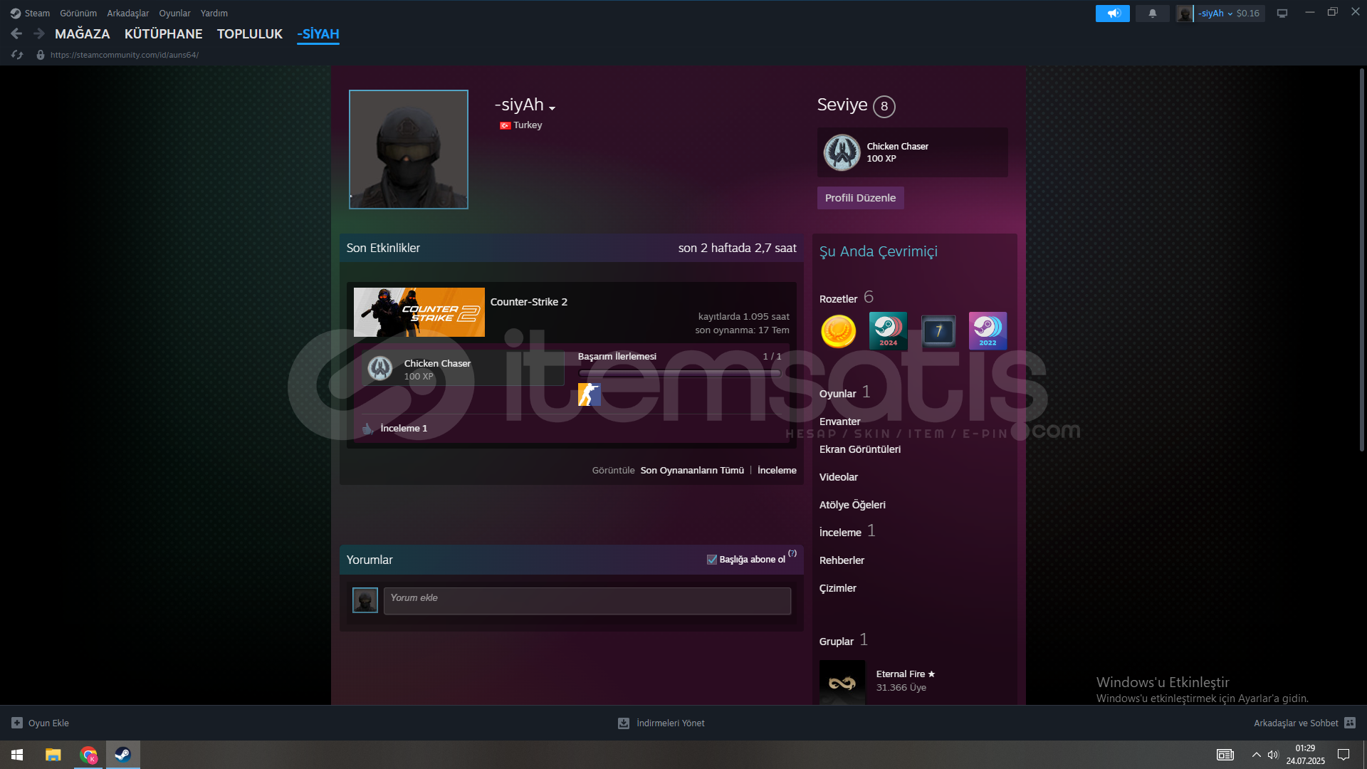Open the Chicken Chaser badge in level panel
This screenshot has height=769, width=1367.
point(842,152)
